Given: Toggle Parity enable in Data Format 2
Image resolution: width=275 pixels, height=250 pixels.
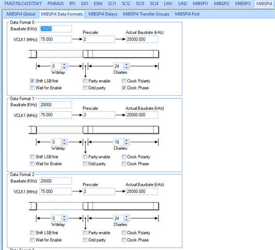Looking at the screenshot, I should coord(85,233).
